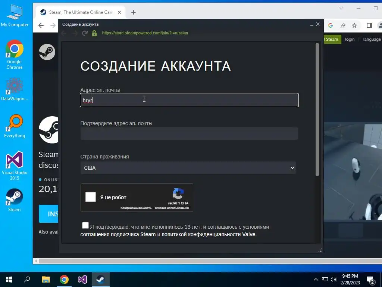
Task: Open the Everything search desktop shortcut
Action: tap(15, 126)
